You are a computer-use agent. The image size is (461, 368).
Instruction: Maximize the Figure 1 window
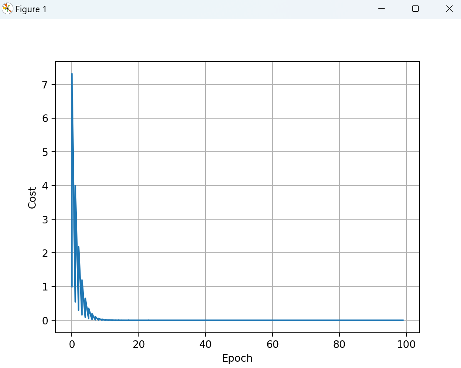[x=415, y=9]
